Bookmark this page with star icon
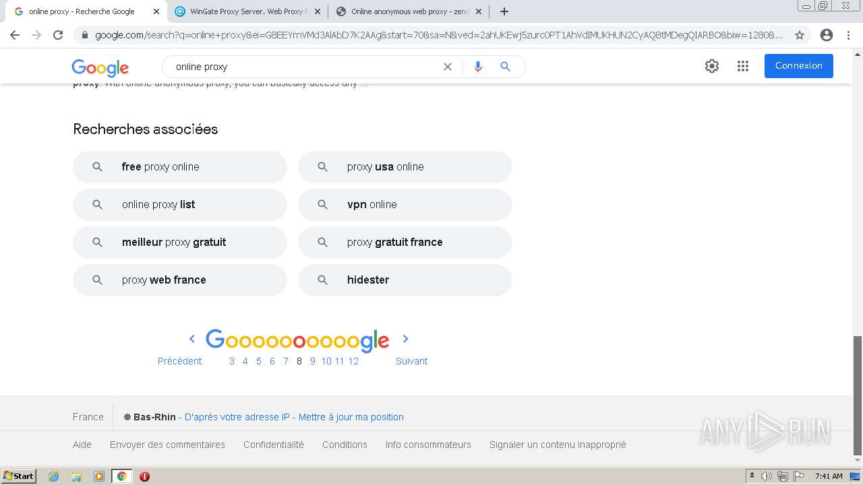This screenshot has width=863, height=485. click(800, 35)
